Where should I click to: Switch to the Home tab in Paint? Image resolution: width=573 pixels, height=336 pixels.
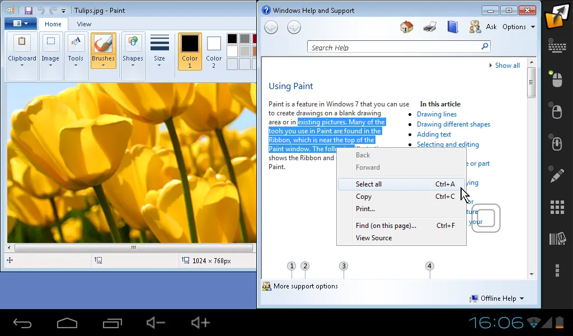pyautogui.click(x=53, y=24)
